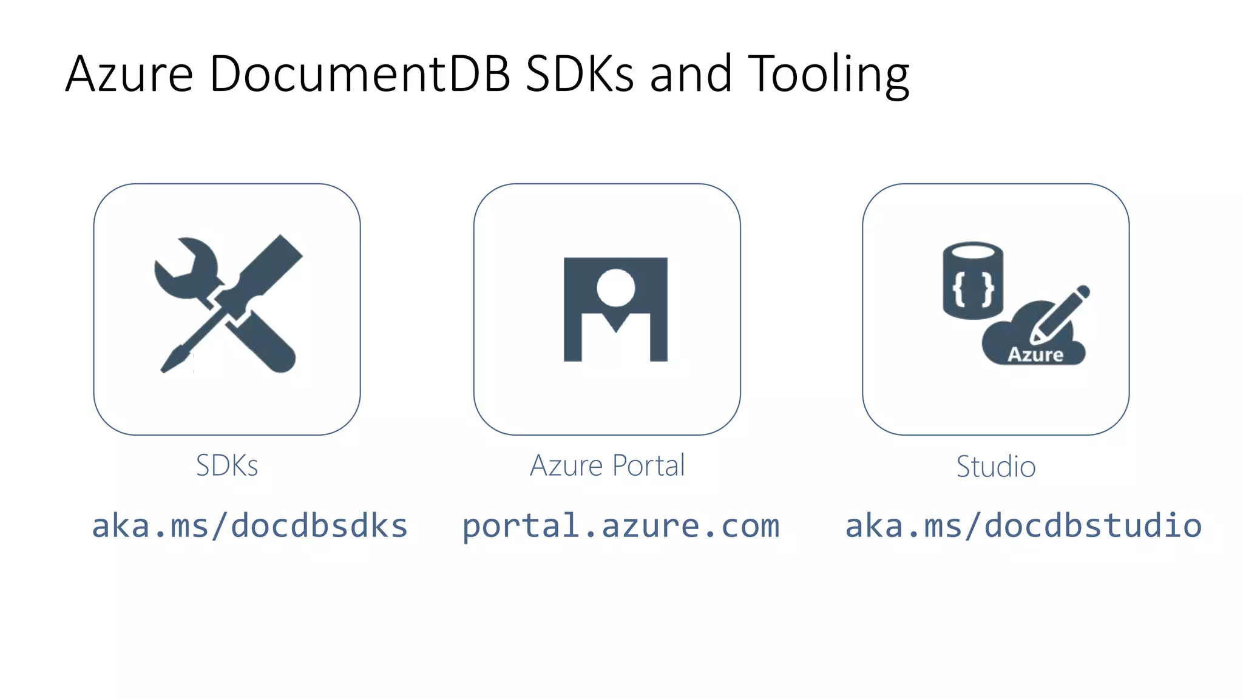The width and height of the screenshot is (1243, 699).
Task: Click the Azure Portal logo icon
Action: coord(615,309)
